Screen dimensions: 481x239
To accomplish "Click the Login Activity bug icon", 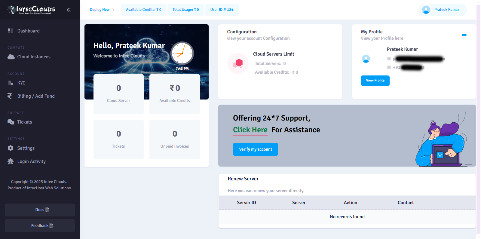I will (x=11, y=161).
